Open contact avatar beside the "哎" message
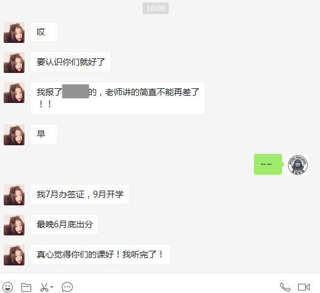Screen dimensions: 320x293 (x=14, y=32)
